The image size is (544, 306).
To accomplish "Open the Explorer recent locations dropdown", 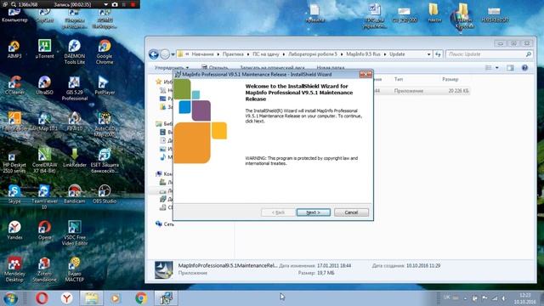I will (173, 54).
